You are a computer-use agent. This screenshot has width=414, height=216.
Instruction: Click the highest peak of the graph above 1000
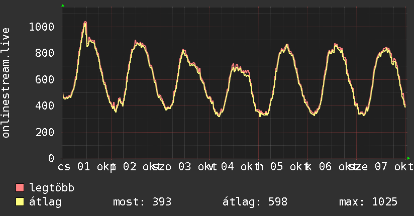coord(85,23)
